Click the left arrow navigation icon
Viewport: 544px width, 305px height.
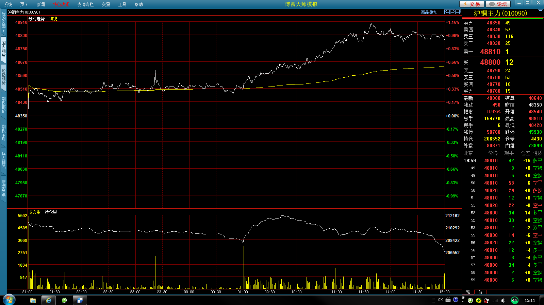447,12
